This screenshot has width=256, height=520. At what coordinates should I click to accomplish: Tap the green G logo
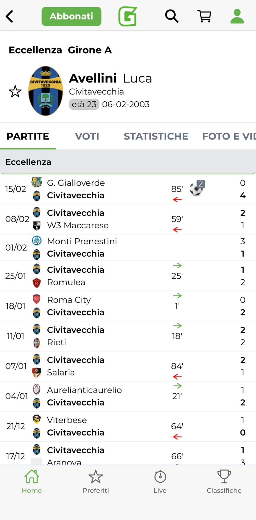(128, 17)
